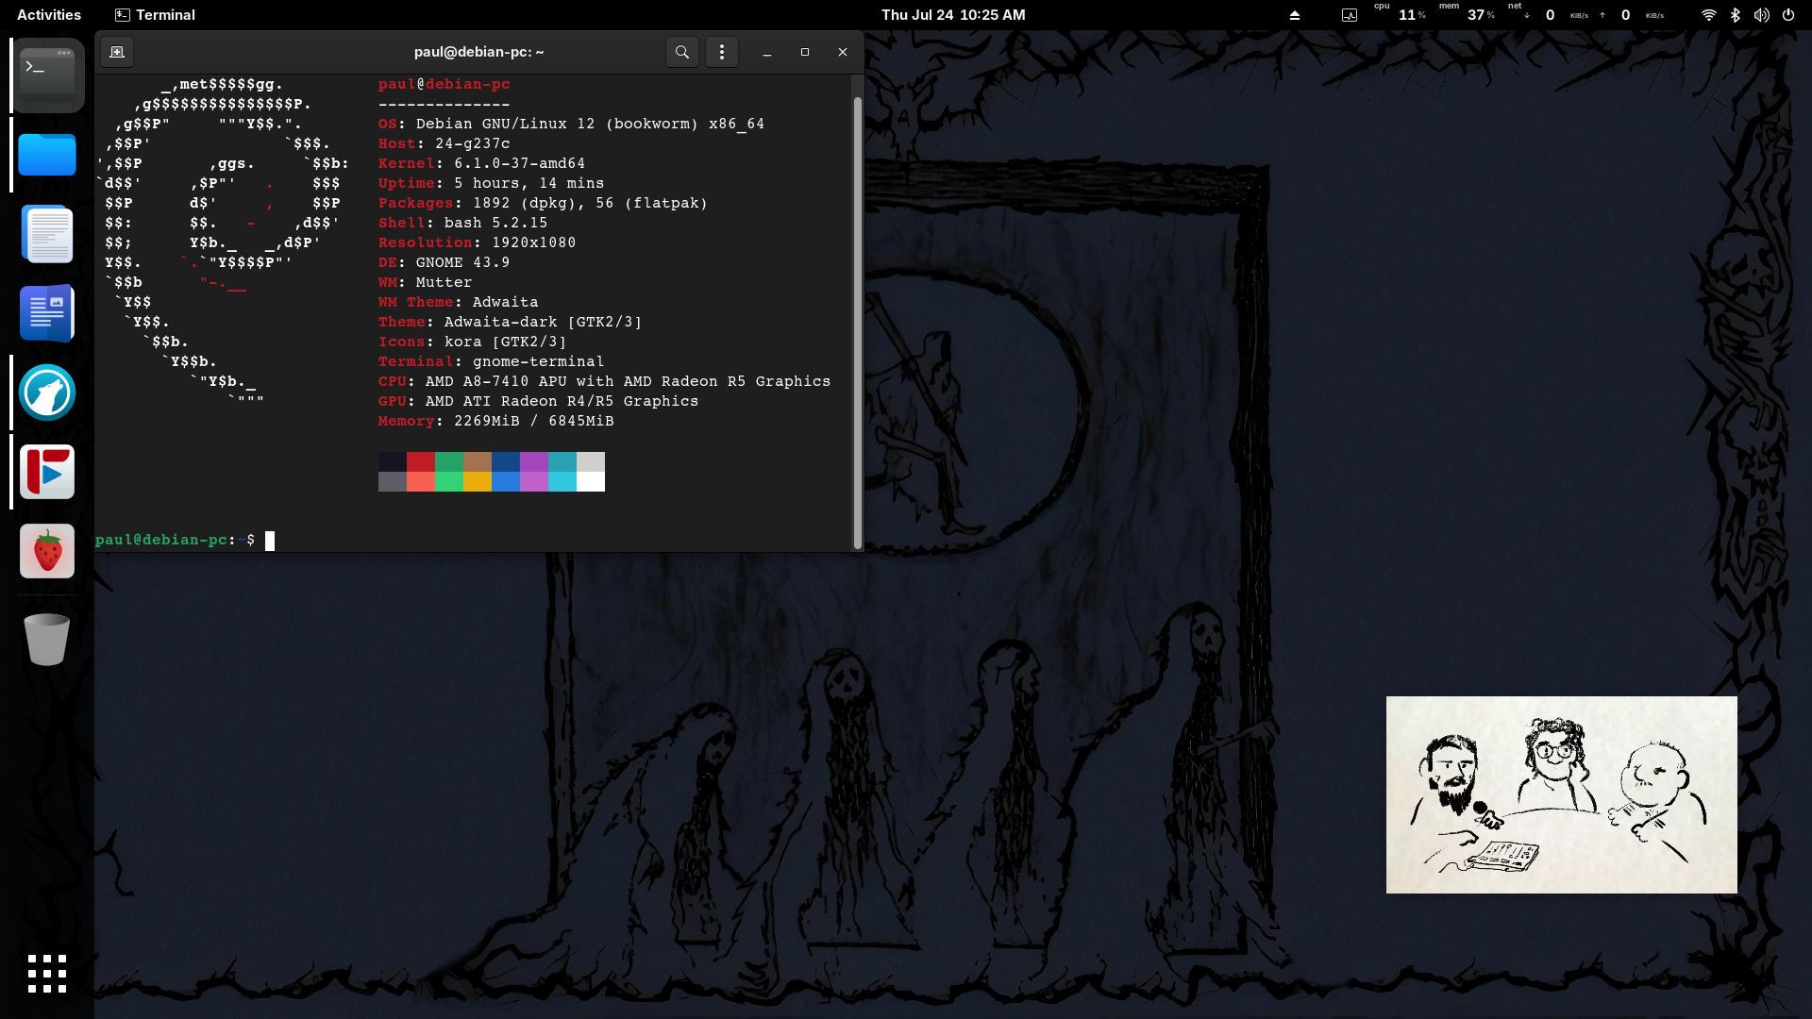This screenshot has height=1019, width=1812.
Task: Open the volume speaker icon
Action: (1761, 15)
